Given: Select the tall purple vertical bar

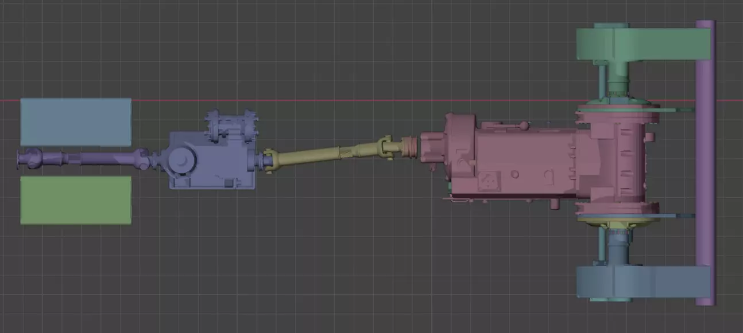Looking at the screenshot, I should click(705, 162).
